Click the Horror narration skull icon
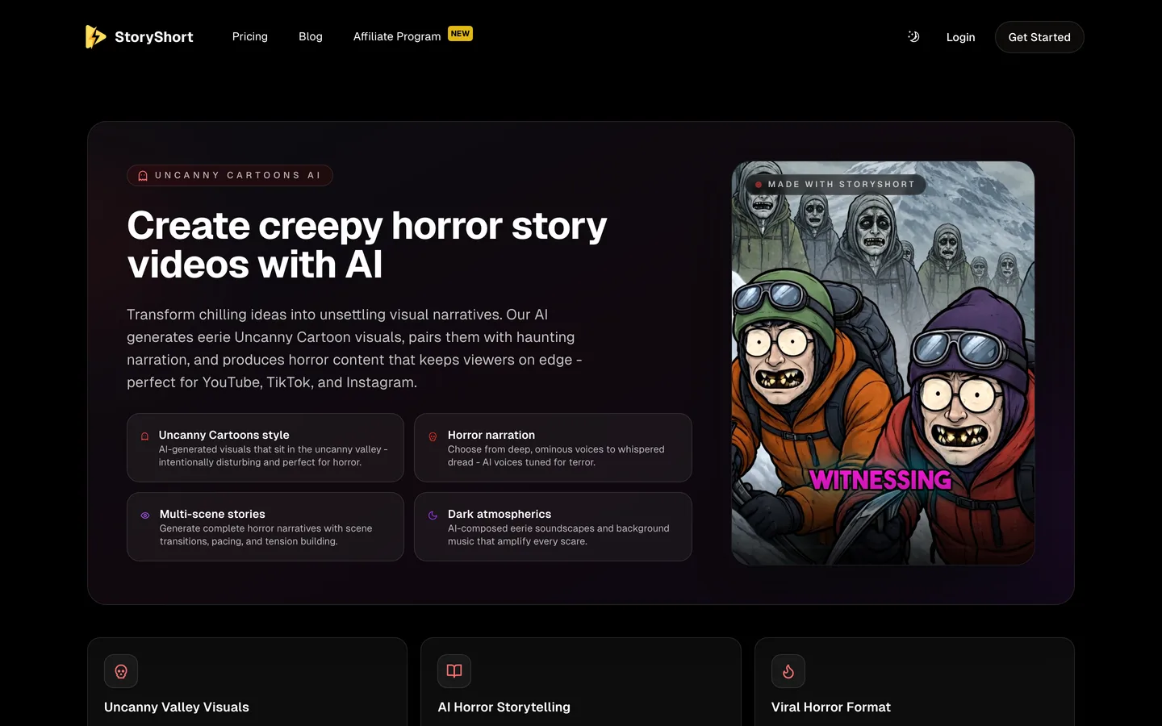Image resolution: width=1162 pixels, height=726 pixels. point(433,436)
